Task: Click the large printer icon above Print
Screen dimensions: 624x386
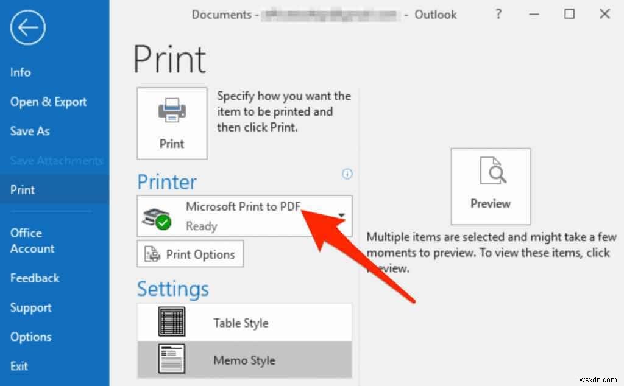Action: pos(172,110)
